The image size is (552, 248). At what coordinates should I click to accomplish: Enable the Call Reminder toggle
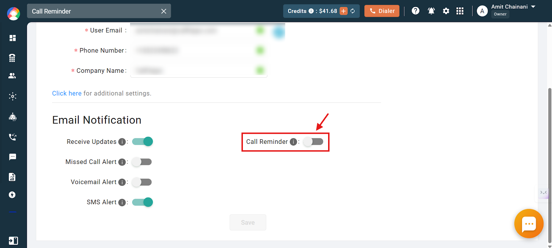pos(313,141)
